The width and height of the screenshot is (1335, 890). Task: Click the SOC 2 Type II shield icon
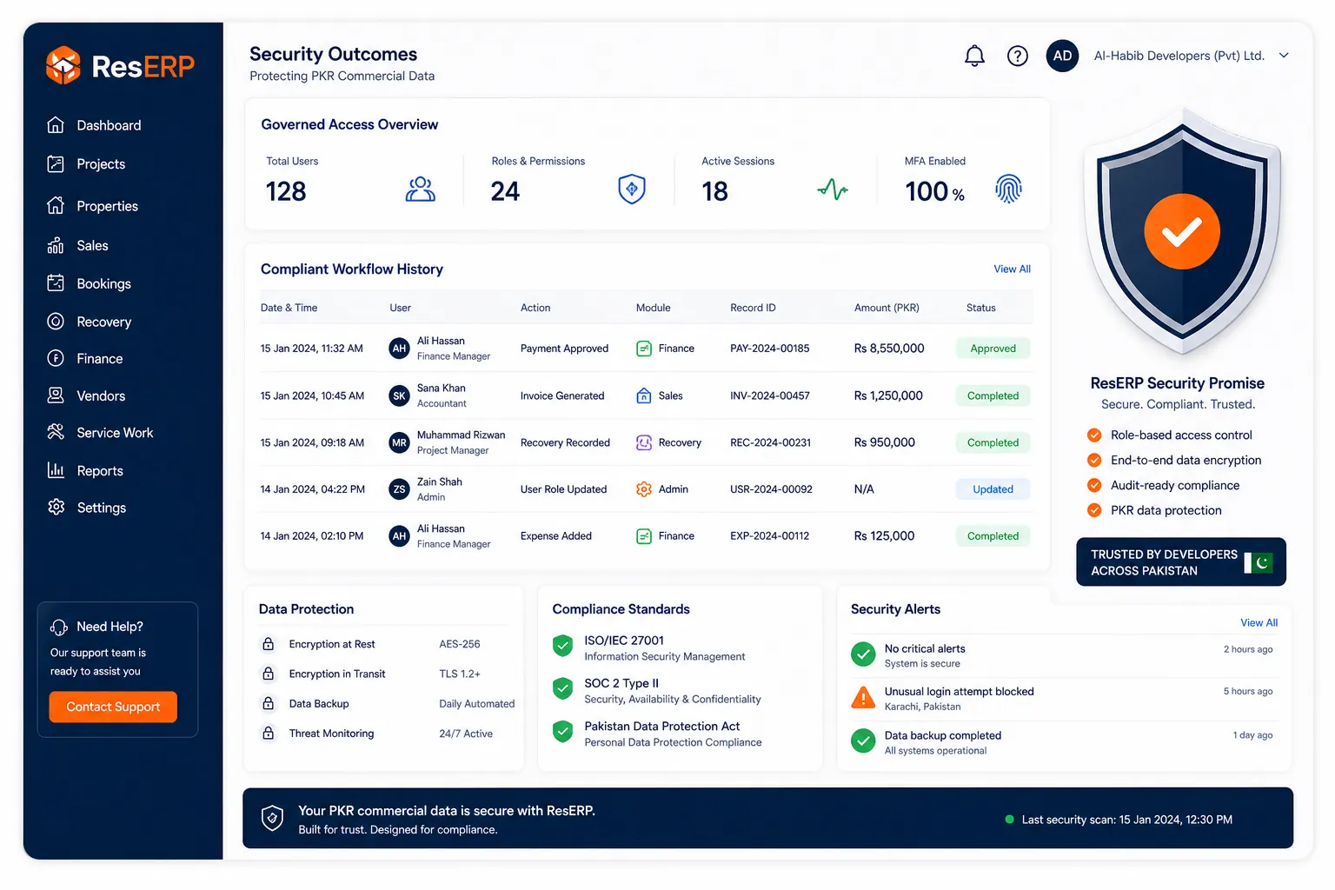point(563,689)
